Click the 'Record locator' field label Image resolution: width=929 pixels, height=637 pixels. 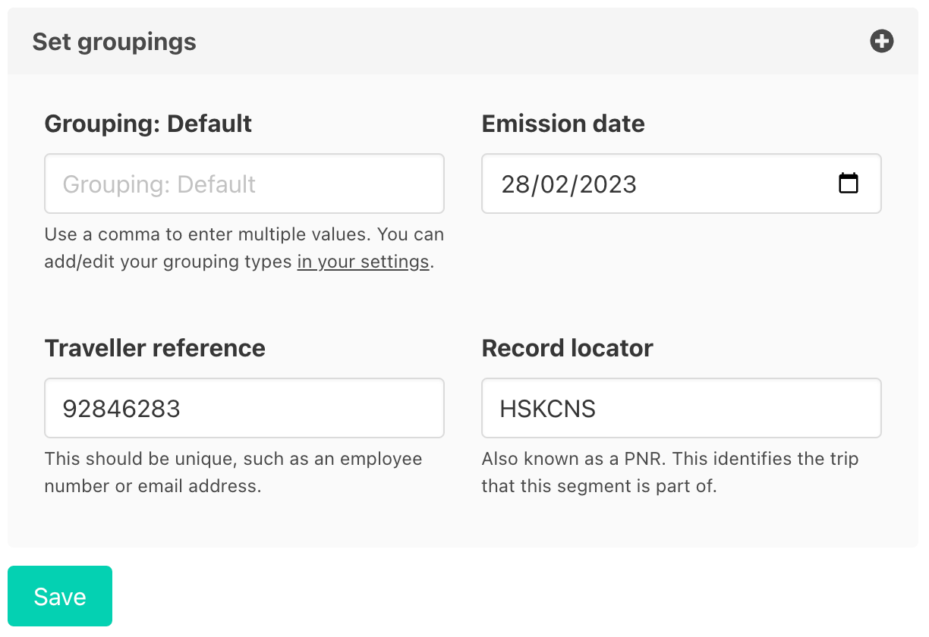point(567,348)
